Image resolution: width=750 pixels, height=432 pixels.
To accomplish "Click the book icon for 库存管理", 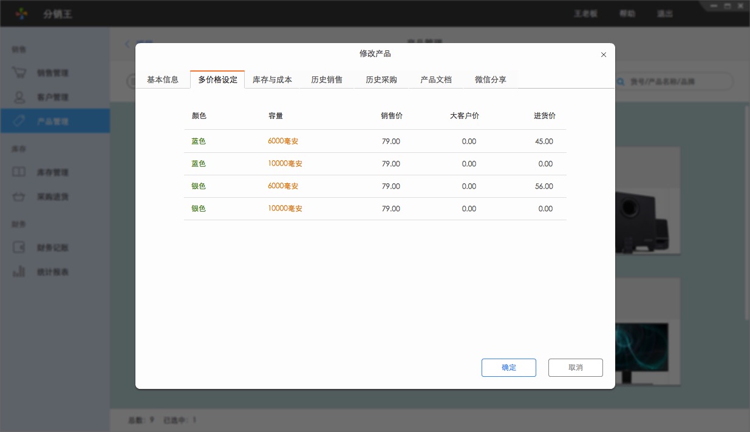I will coord(19,172).
